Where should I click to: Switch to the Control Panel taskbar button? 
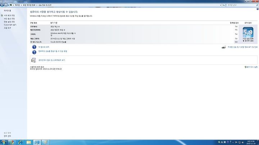(x=37, y=142)
